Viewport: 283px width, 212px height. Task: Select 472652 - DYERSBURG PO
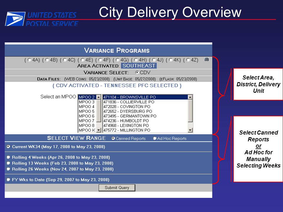point(145,111)
